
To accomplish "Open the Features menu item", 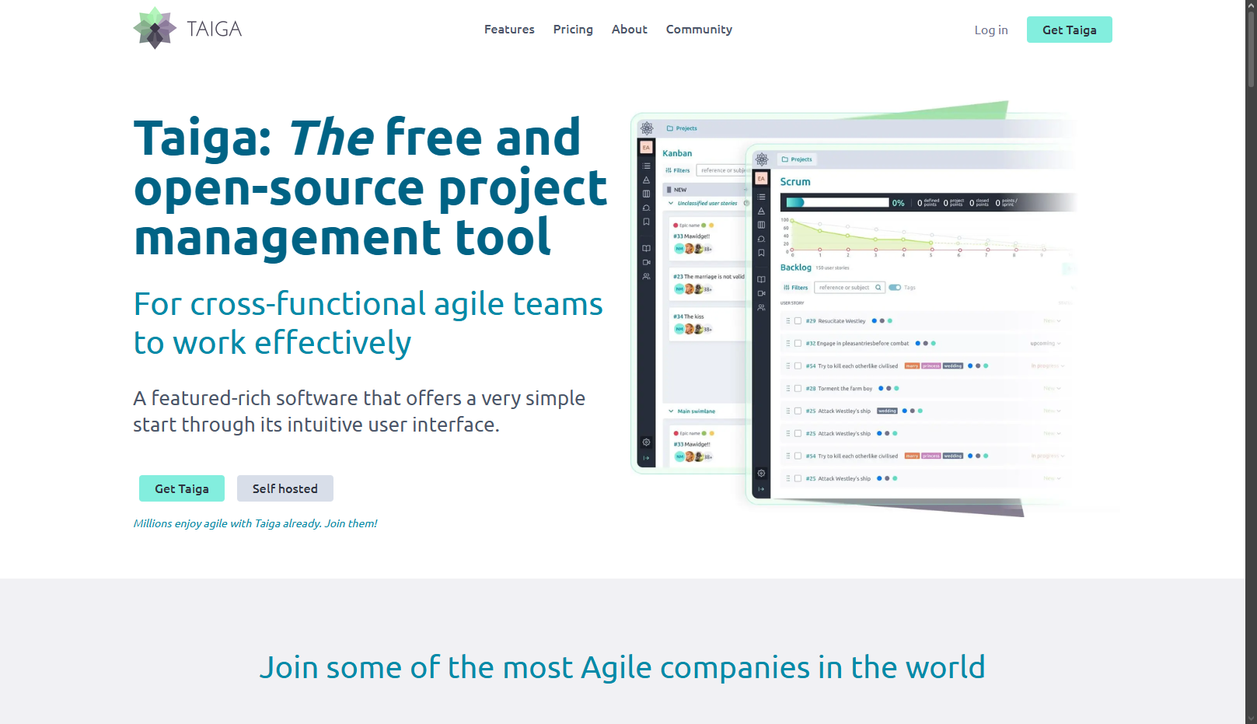I will coord(509,30).
